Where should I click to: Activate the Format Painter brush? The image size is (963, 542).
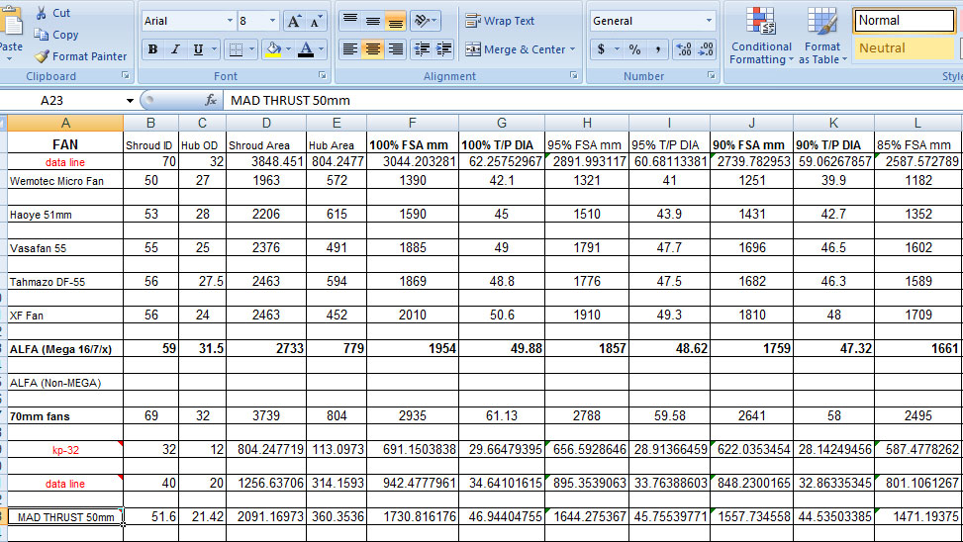pos(42,56)
